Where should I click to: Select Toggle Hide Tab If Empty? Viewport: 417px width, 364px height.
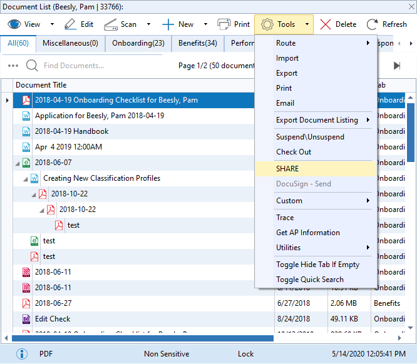click(316, 265)
